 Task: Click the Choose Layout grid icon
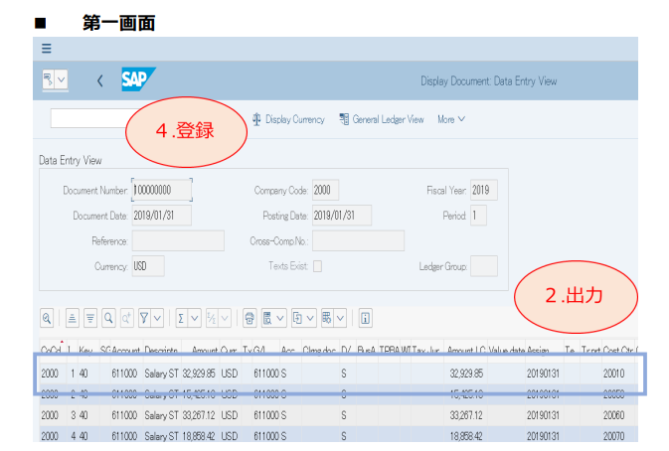click(x=327, y=318)
